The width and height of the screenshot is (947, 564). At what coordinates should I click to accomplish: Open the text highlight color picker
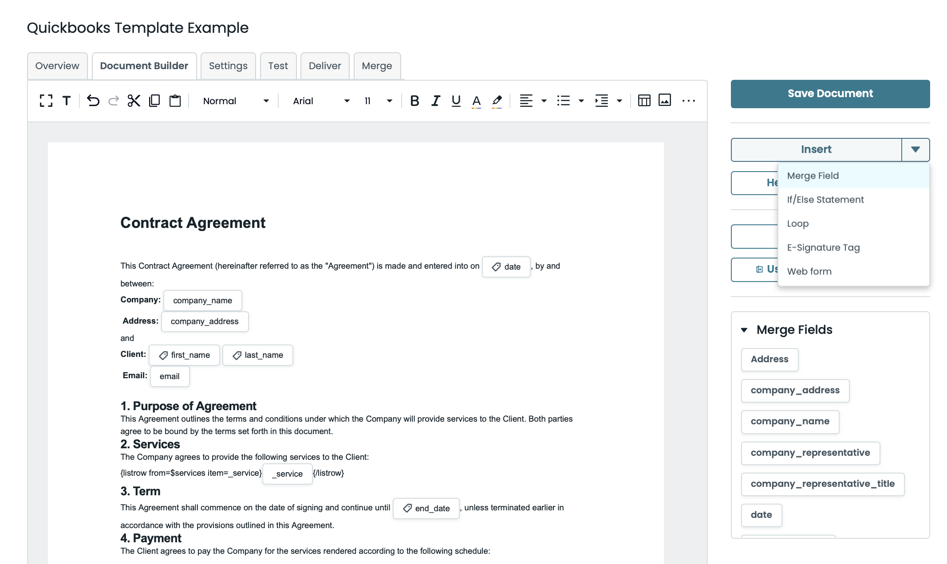497,101
